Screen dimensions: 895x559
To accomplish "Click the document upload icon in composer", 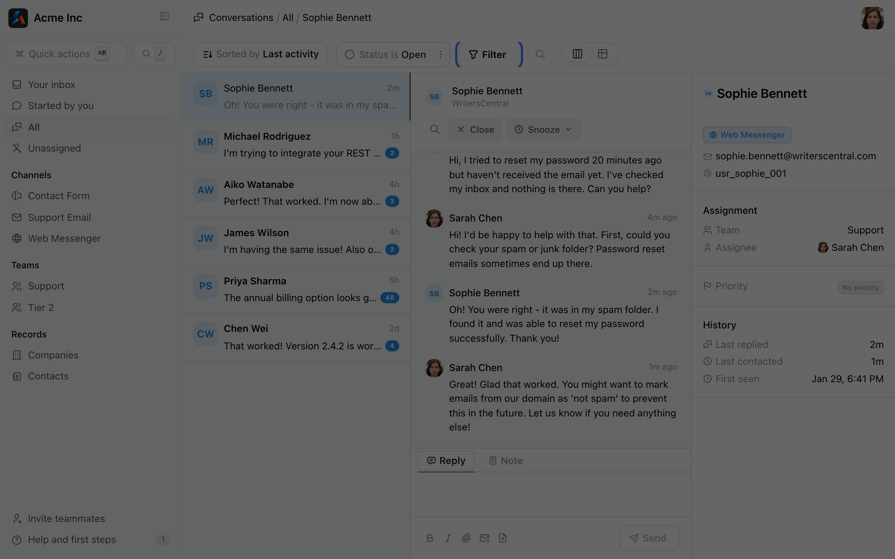I will pyautogui.click(x=503, y=538).
